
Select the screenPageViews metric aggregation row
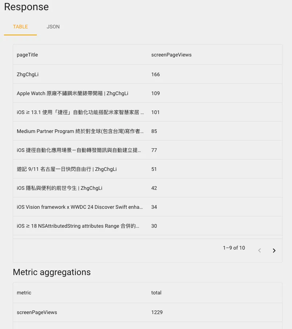pos(37,312)
